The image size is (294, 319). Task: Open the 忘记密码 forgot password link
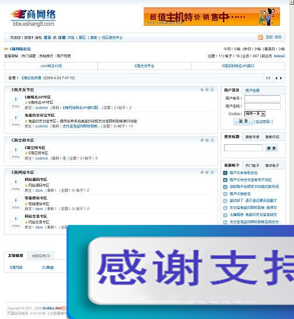click(262, 122)
